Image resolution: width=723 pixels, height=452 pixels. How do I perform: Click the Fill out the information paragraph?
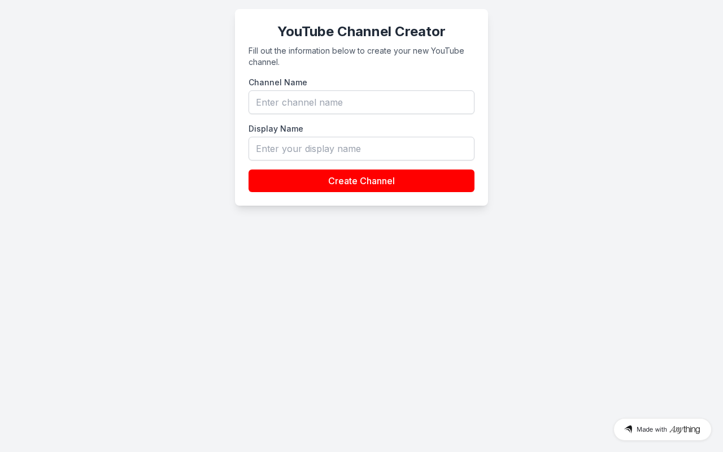[x=356, y=56]
